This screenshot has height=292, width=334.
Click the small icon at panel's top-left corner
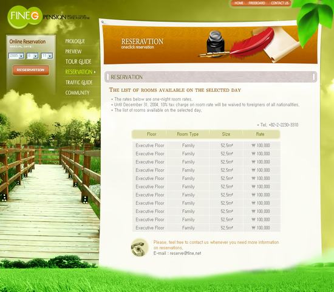(x=103, y=22)
